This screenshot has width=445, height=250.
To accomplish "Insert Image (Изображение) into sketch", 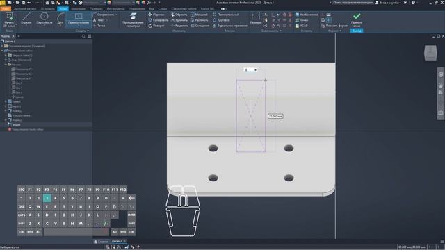I will point(307,15).
